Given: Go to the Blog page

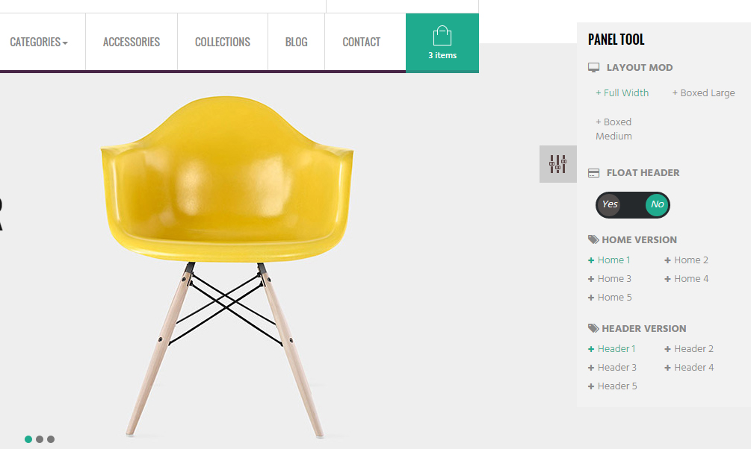Looking at the screenshot, I should click(297, 42).
